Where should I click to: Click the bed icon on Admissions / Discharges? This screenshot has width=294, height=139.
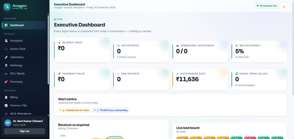point(178,46)
